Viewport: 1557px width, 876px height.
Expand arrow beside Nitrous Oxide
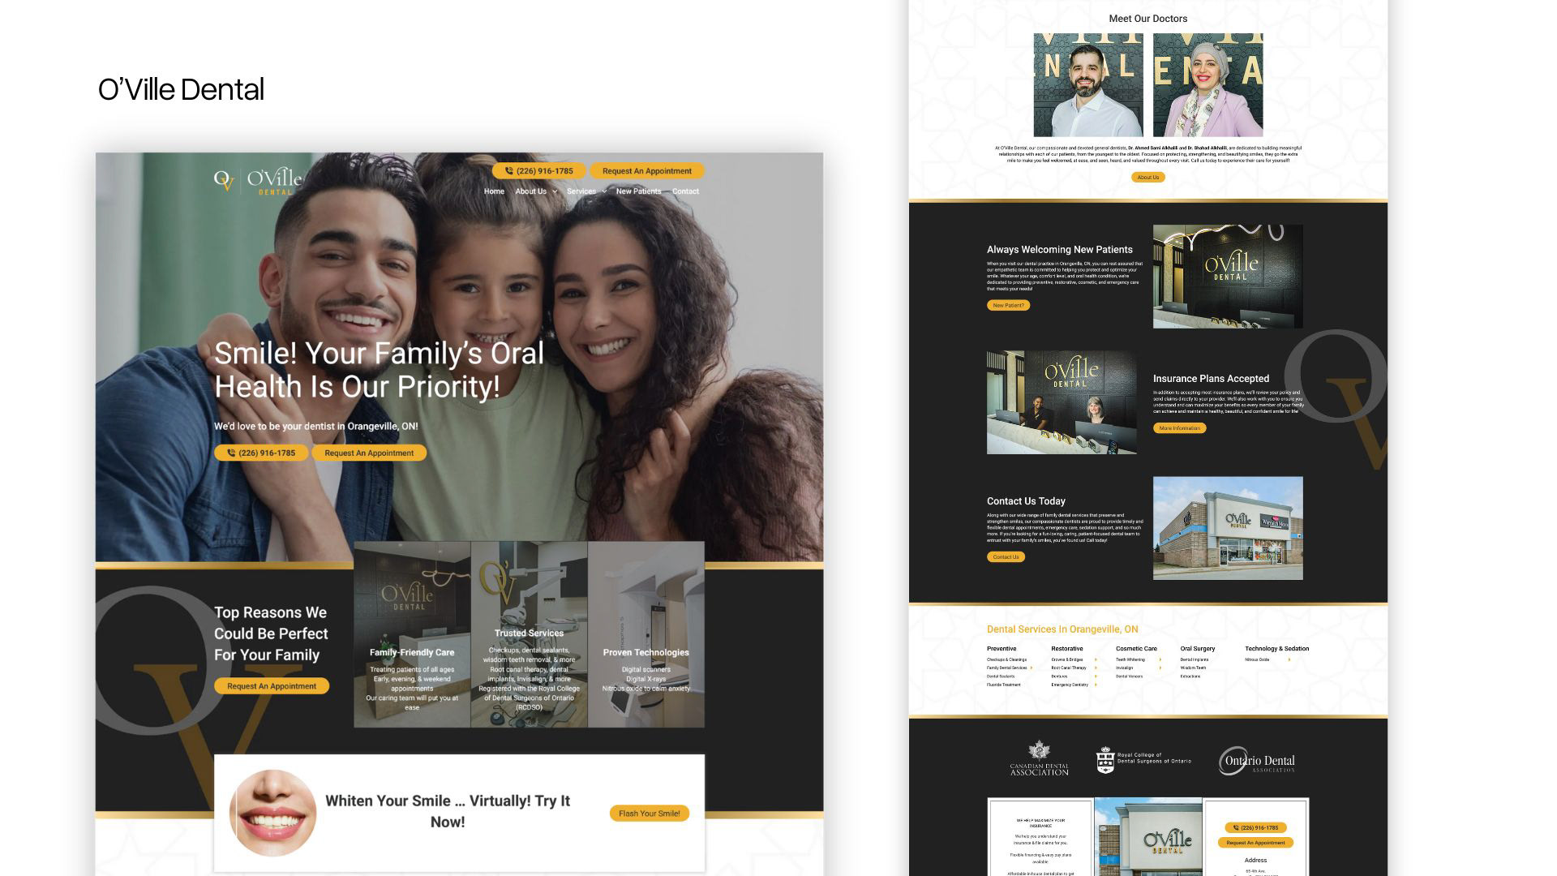(x=1289, y=659)
